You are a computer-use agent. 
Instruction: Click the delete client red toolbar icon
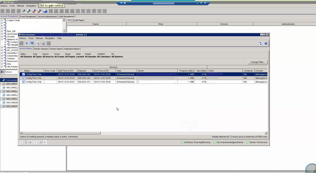coord(40,11)
